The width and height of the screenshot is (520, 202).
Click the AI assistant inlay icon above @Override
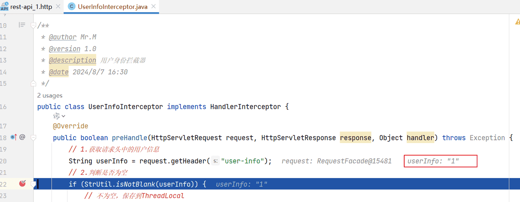(x=56, y=116)
